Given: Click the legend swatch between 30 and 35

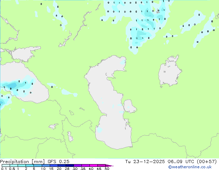Looking at the screenshot, I should tap(78, 165).
